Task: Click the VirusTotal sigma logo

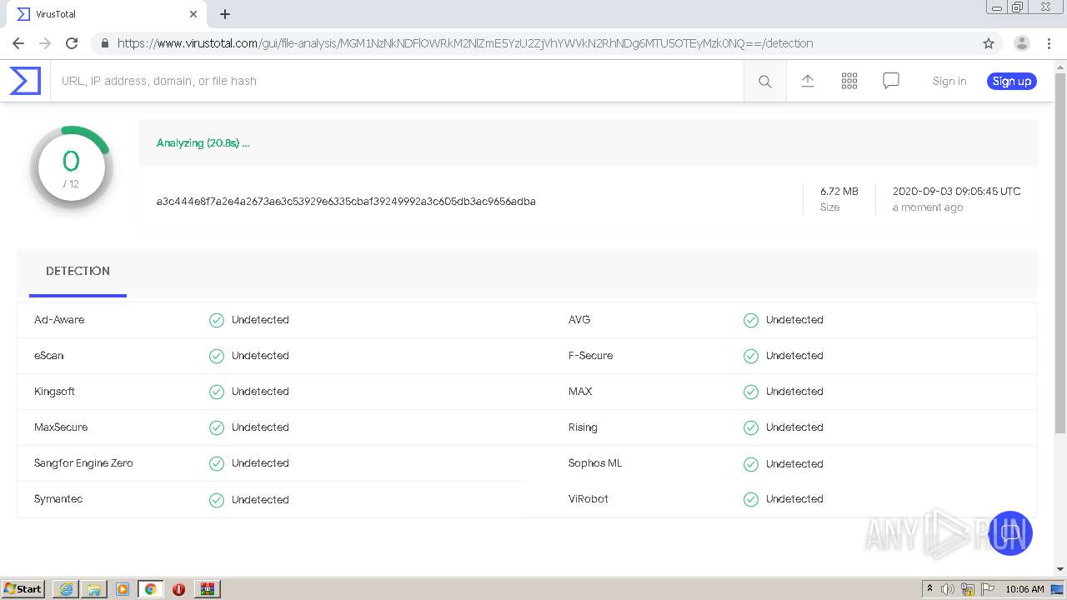Action: [25, 81]
